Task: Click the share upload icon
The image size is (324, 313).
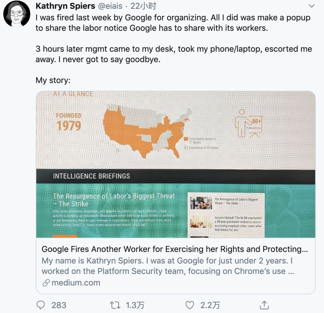Action: coord(264,305)
